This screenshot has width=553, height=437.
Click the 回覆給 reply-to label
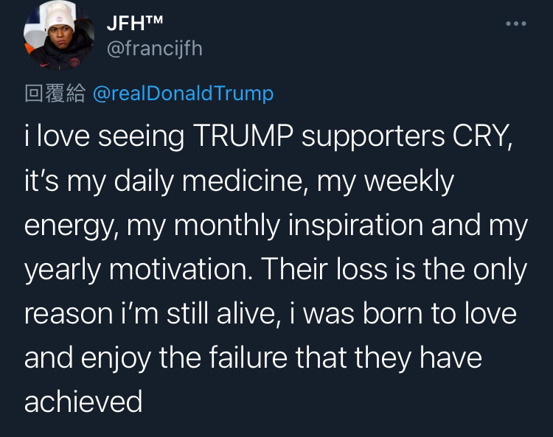click(x=55, y=94)
